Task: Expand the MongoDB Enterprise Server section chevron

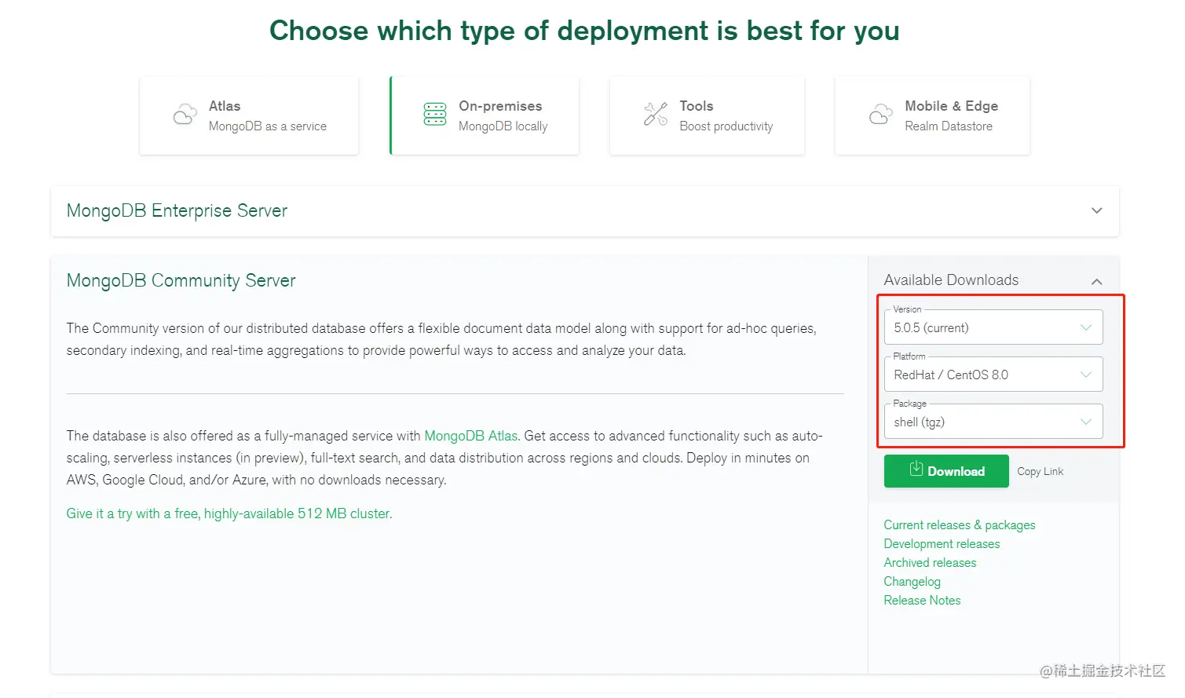Action: 1096,210
